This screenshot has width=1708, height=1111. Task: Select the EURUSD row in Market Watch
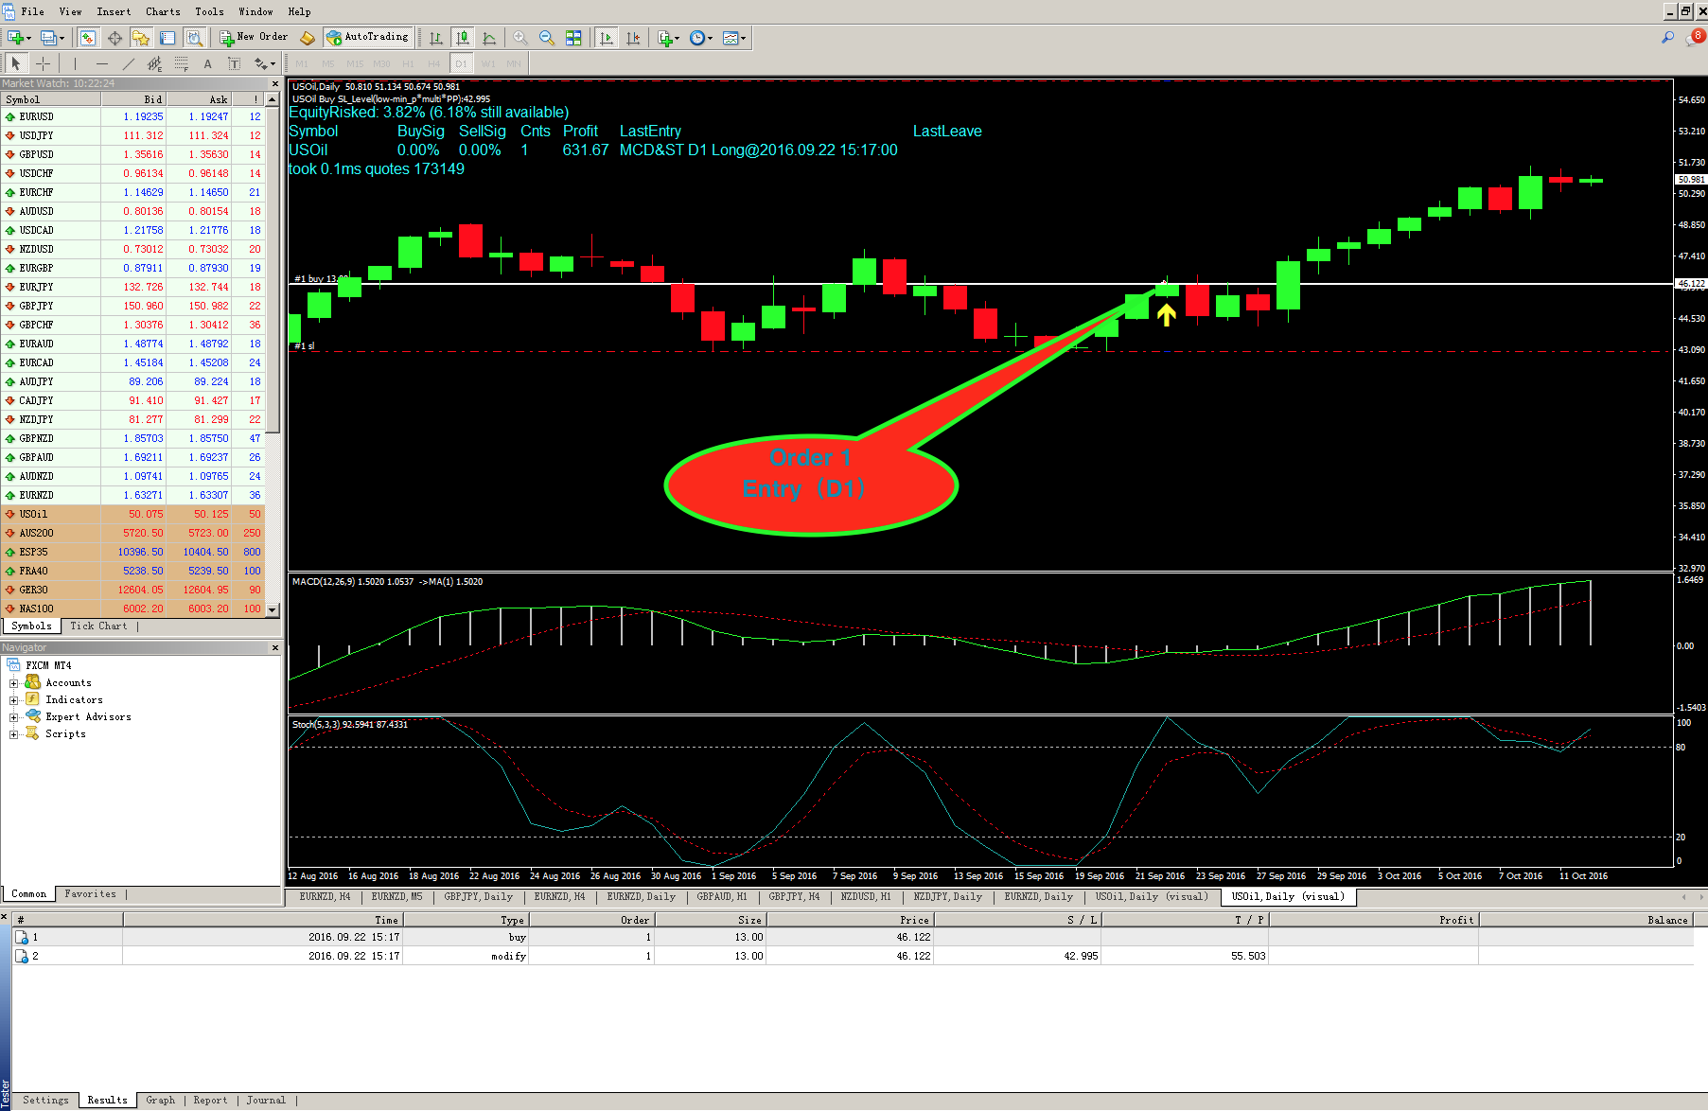tap(132, 116)
